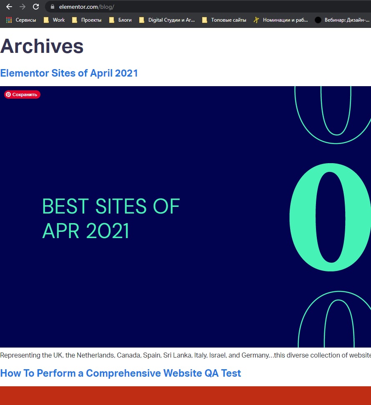Click the red QA Test article image
The image size is (371, 405).
pyautogui.click(x=185, y=396)
